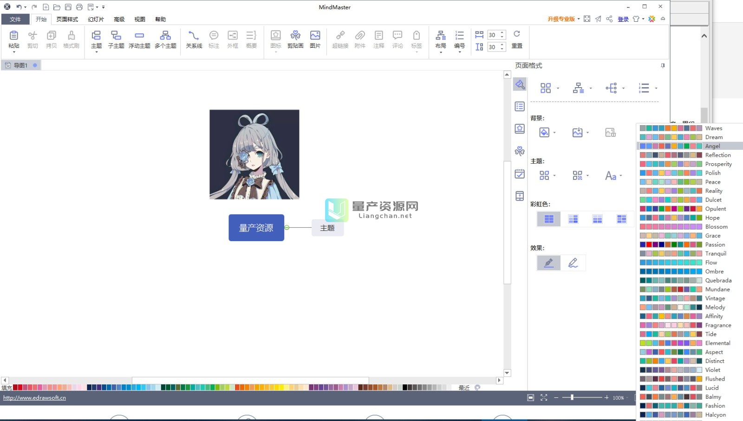Open the icon-mark sidebar panel

(x=520, y=129)
